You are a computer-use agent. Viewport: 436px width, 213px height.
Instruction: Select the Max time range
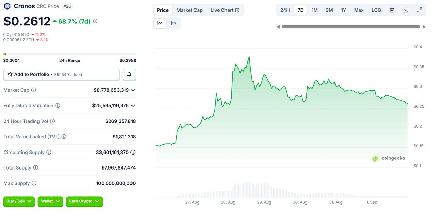359,10
